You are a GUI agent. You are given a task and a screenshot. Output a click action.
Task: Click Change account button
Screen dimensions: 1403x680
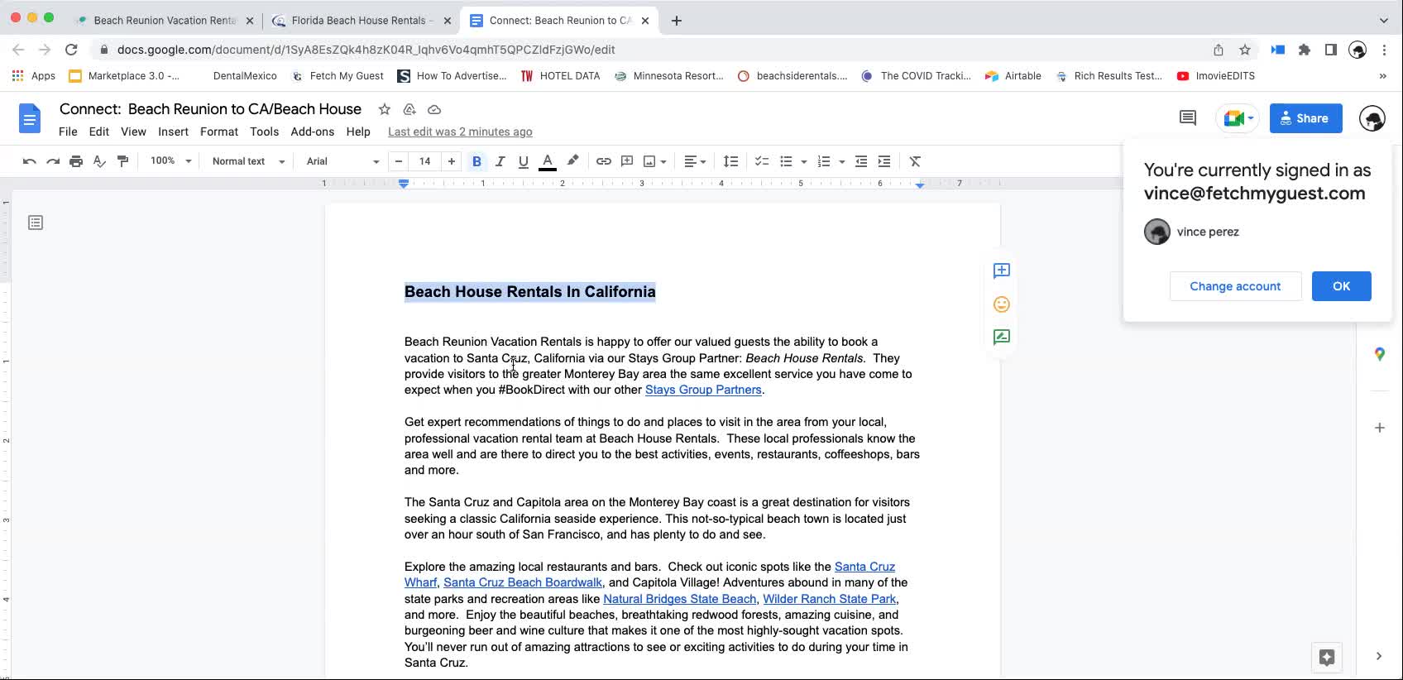1235,286
